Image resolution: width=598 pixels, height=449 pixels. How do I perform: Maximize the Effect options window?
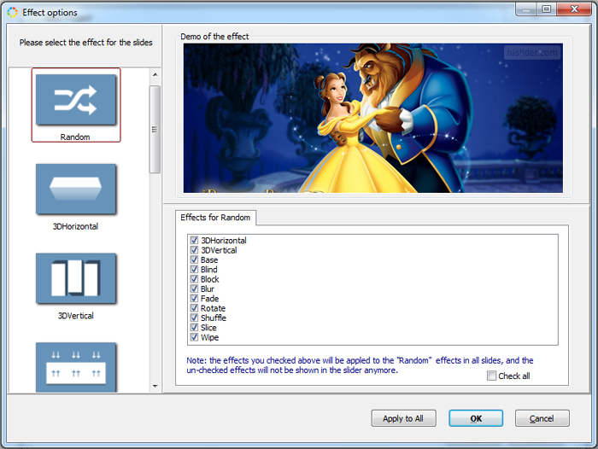[x=547, y=9]
